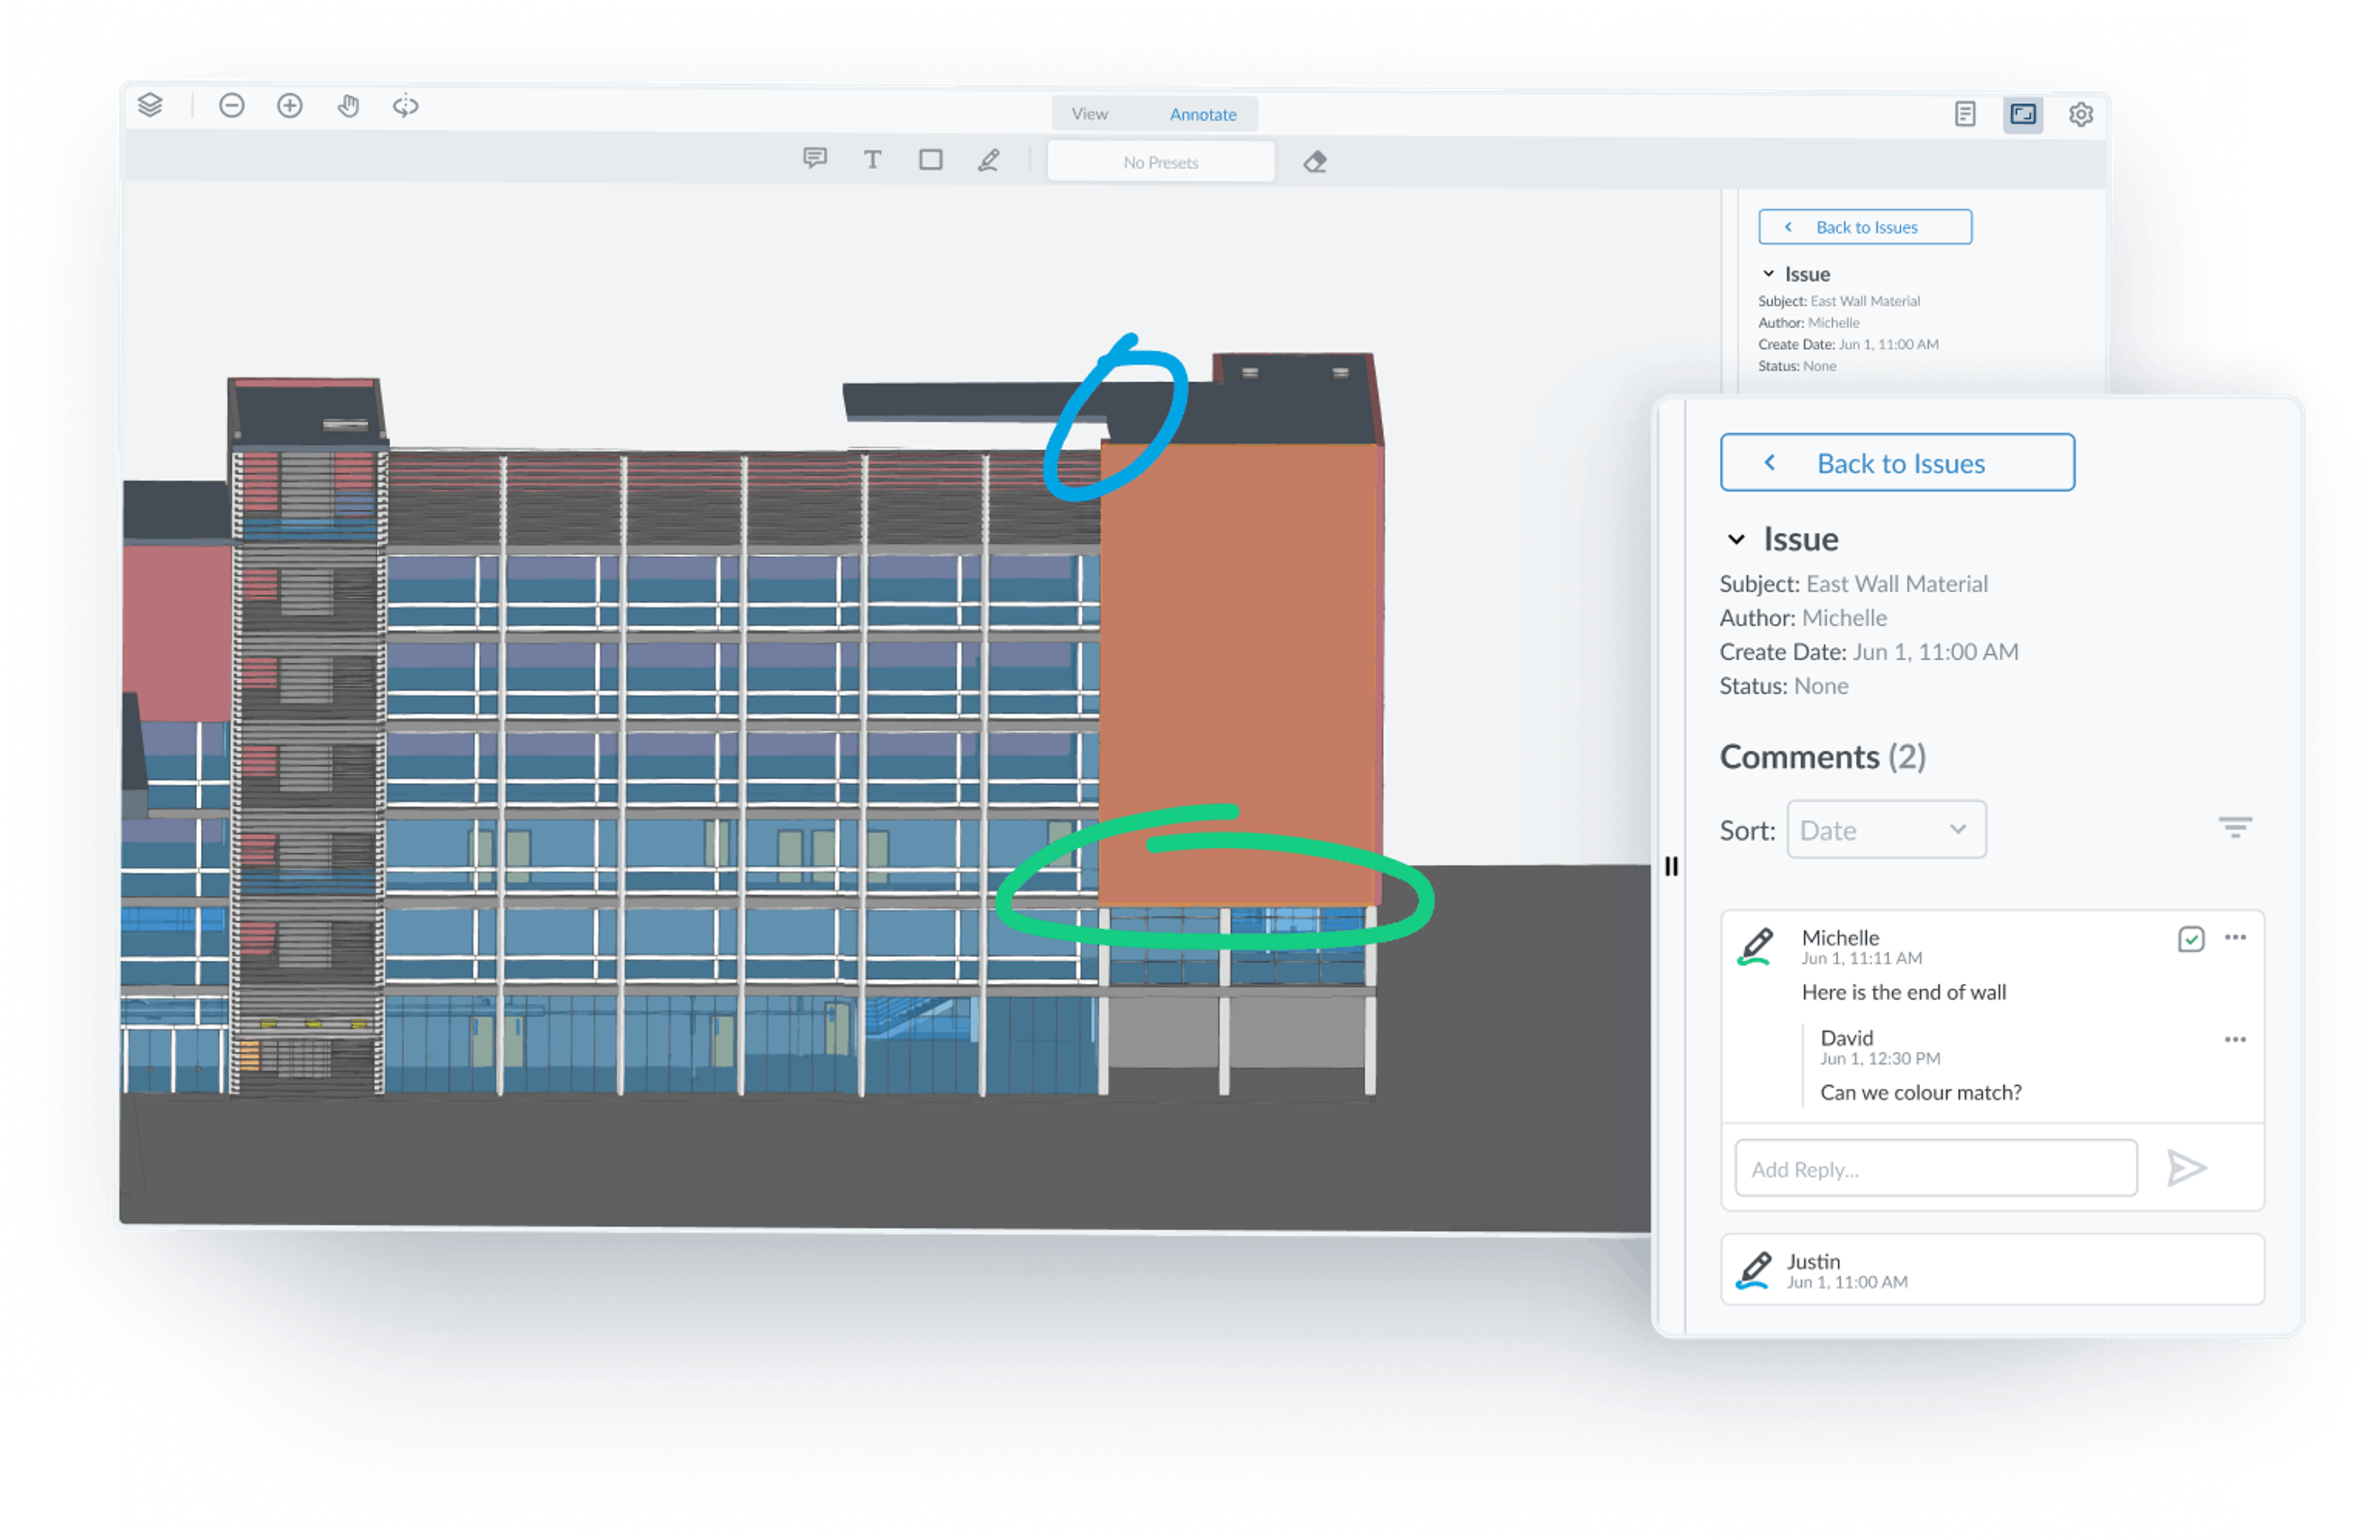Click the zoom in plus icon
This screenshot has width=2380, height=1540.
click(x=290, y=106)
